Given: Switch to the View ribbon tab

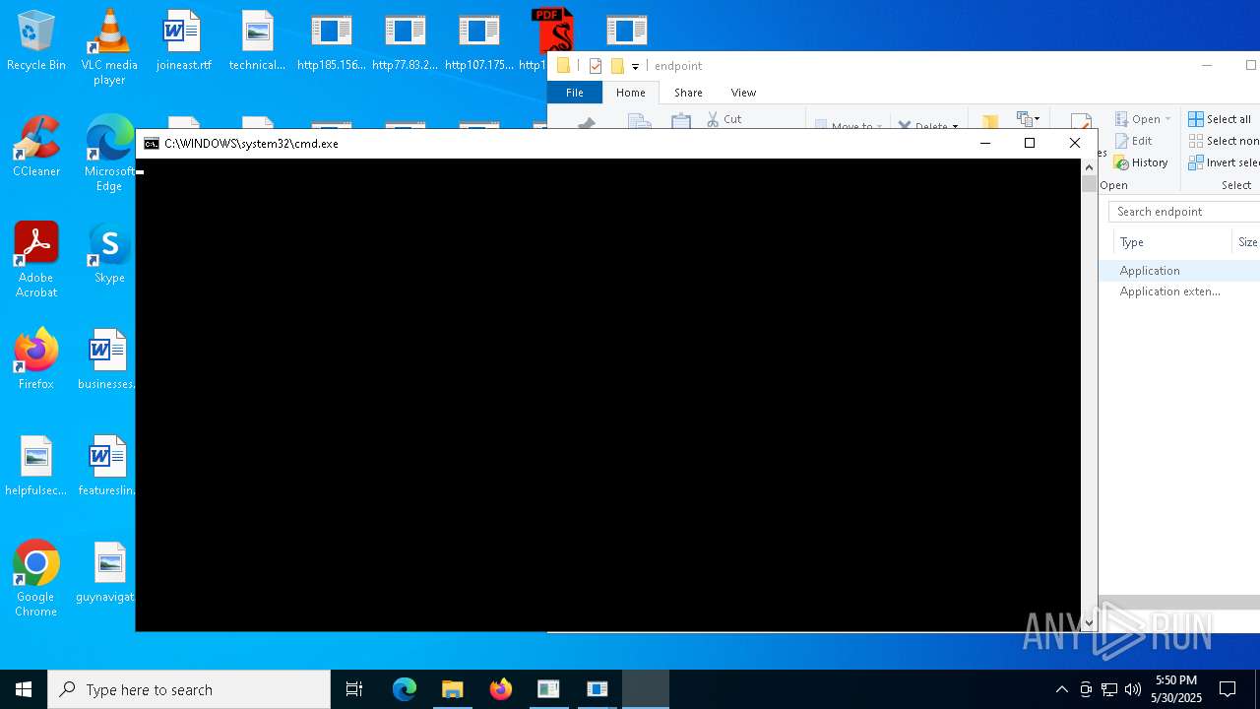Looking at the screenshot, I should [x=743, y=93].
